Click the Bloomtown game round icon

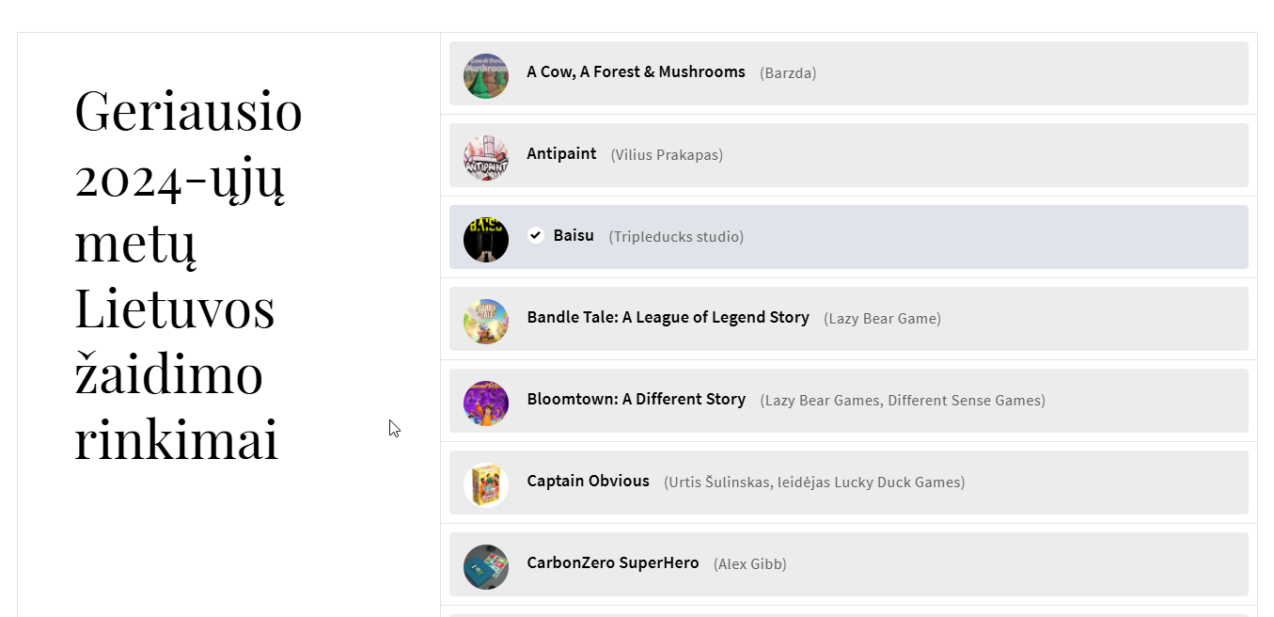pyautogui.click(x=486, y=403)
